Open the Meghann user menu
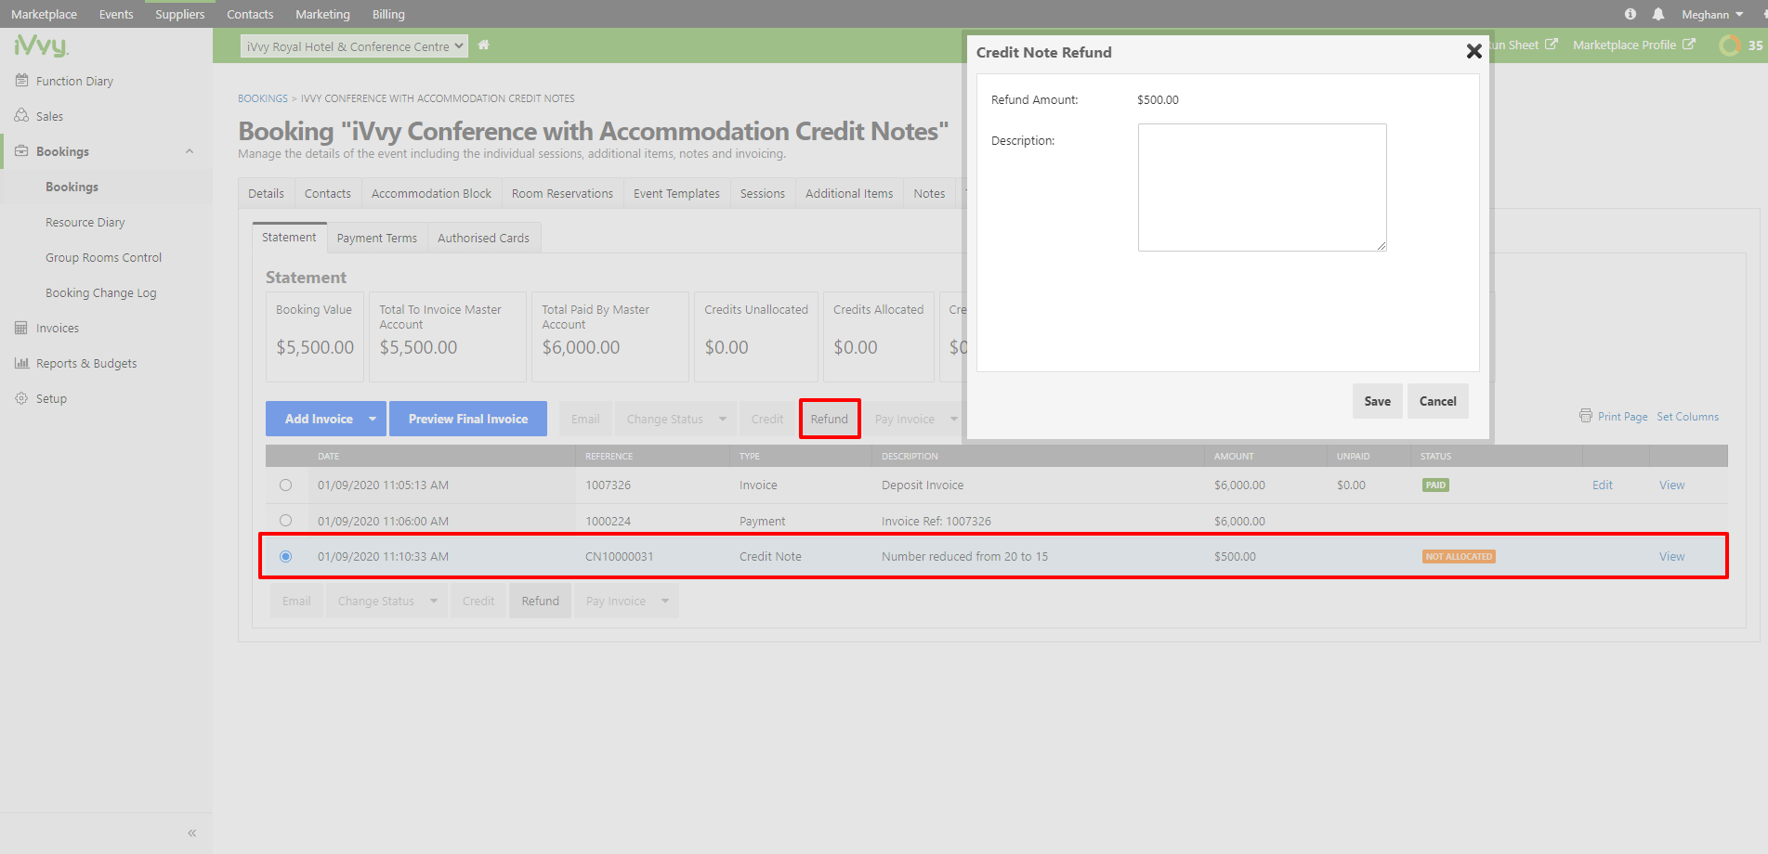Image resolution: width=1768 pixels, height=854 pixels. (x=1712, y=14)
